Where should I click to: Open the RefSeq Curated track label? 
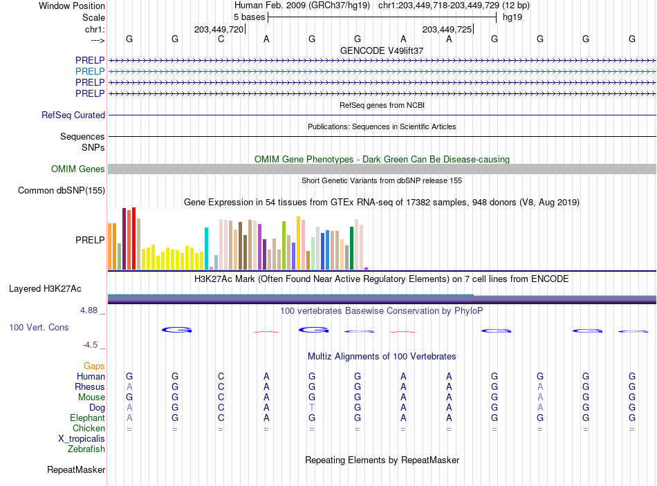[x=73, y=115]
